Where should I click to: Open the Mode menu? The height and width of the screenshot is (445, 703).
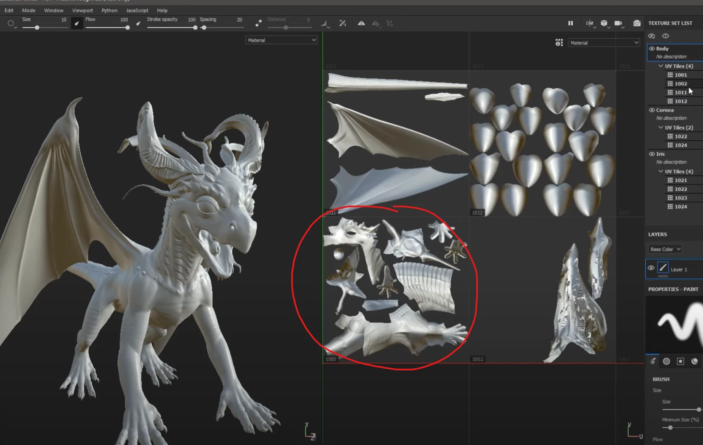coord(29,10)
